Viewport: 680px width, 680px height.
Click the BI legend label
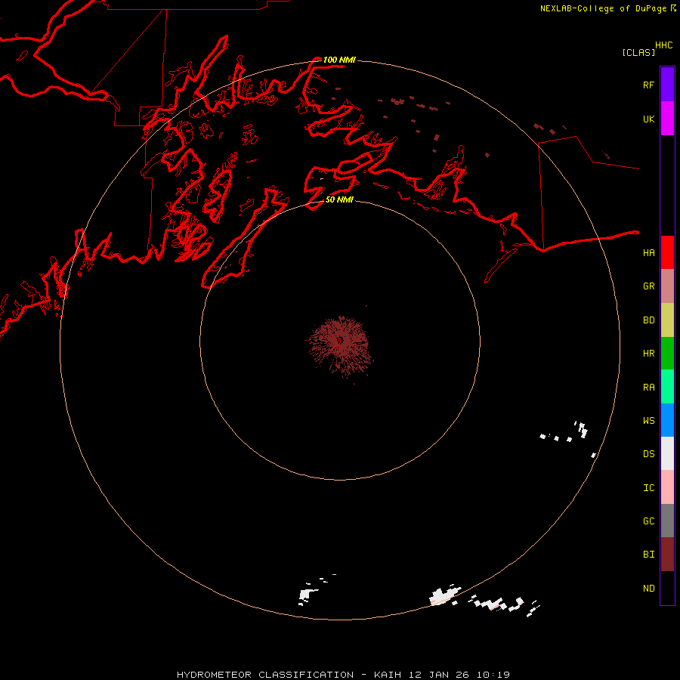648,555
